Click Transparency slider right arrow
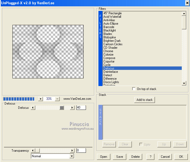 click(x=72, y=151)
